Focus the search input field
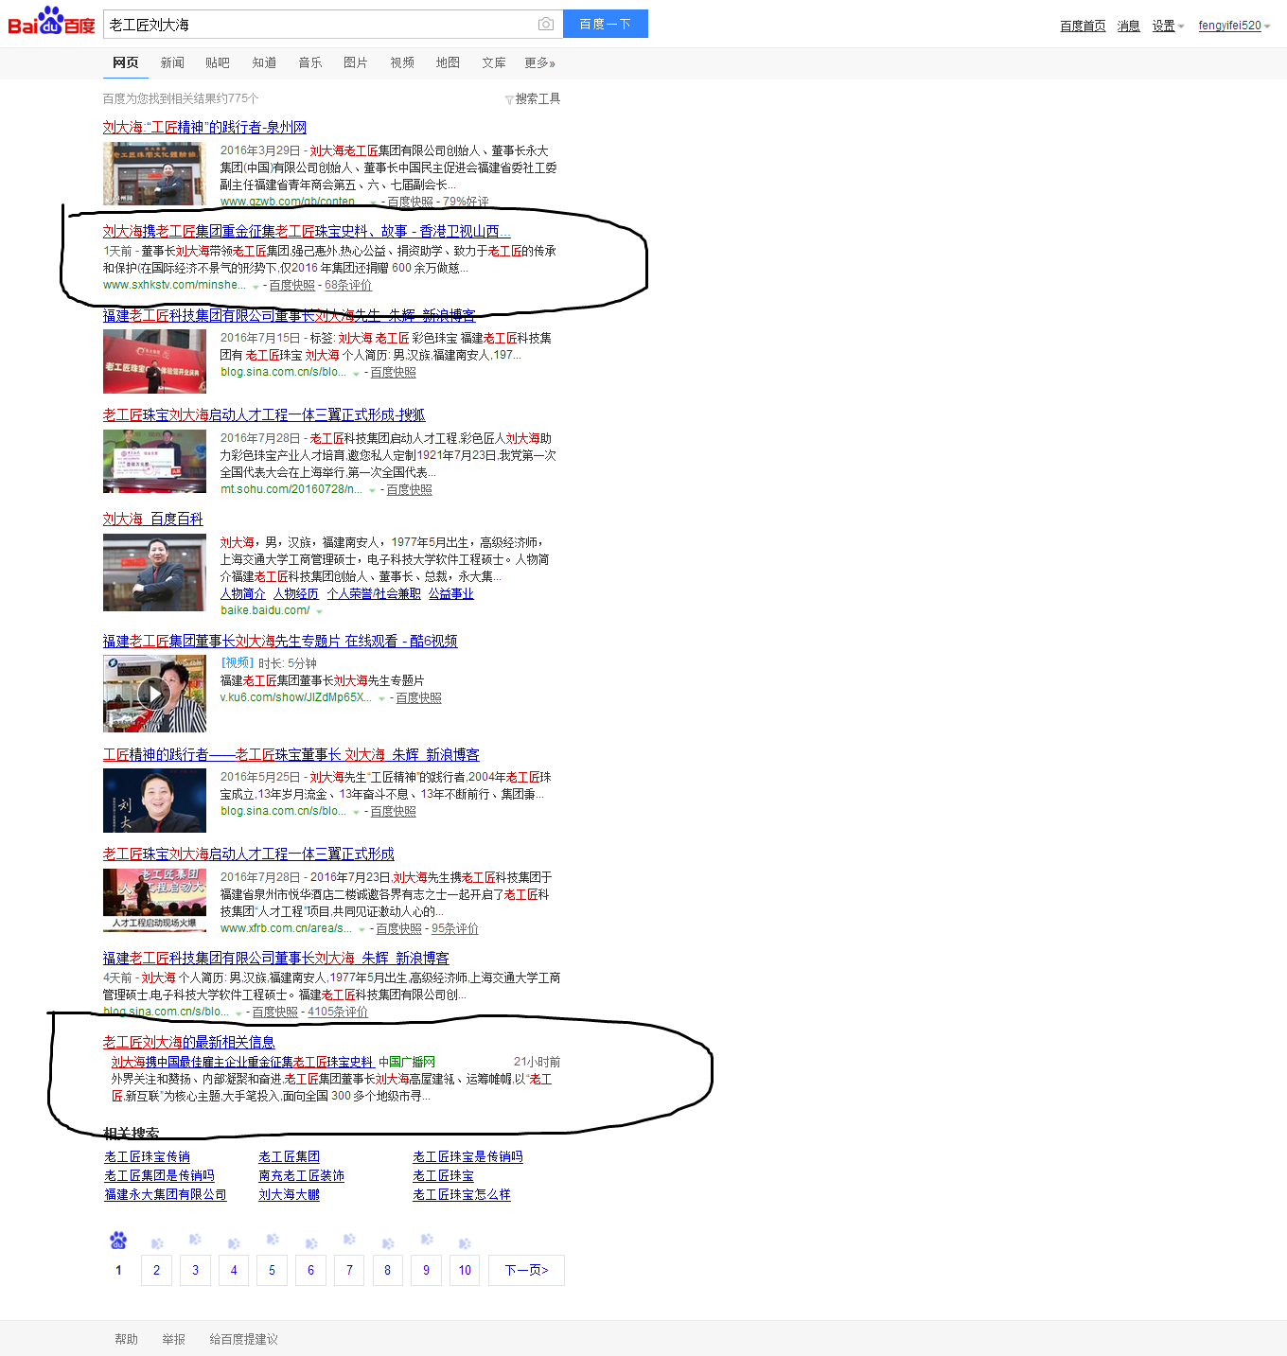 coord(320,24)
